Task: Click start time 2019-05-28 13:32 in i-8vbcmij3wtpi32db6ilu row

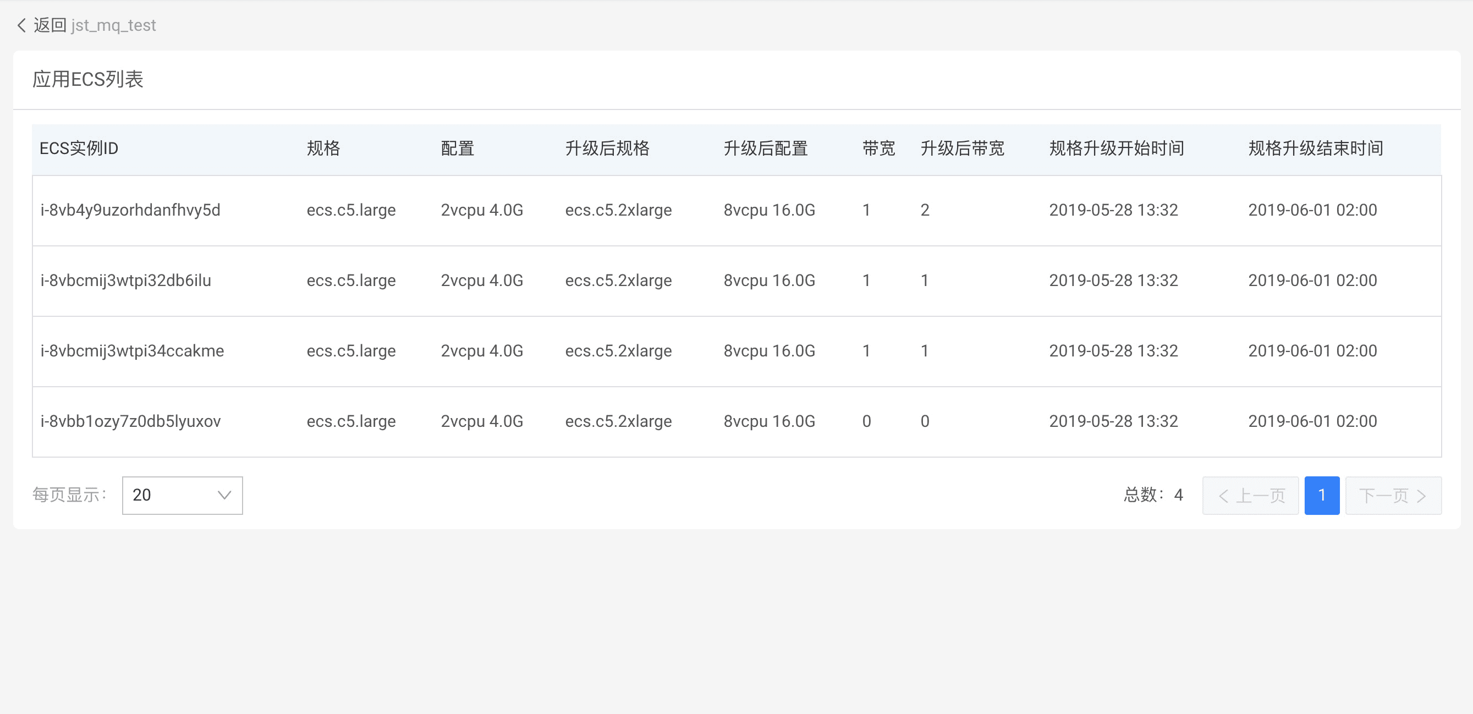Action: 1113,281
